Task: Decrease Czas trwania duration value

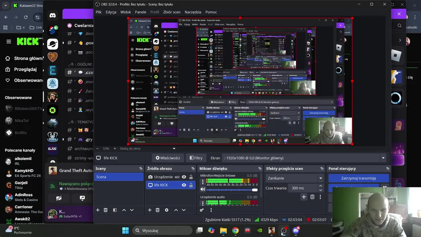Action: (x=321, y=190)
